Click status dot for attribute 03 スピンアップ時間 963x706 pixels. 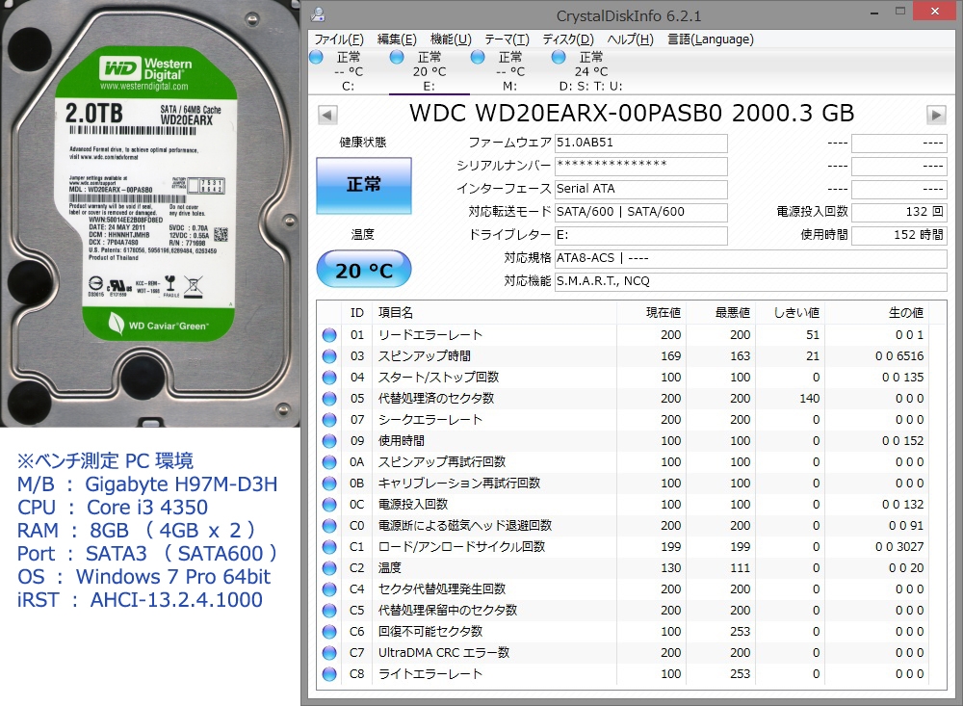coord(329,356)
